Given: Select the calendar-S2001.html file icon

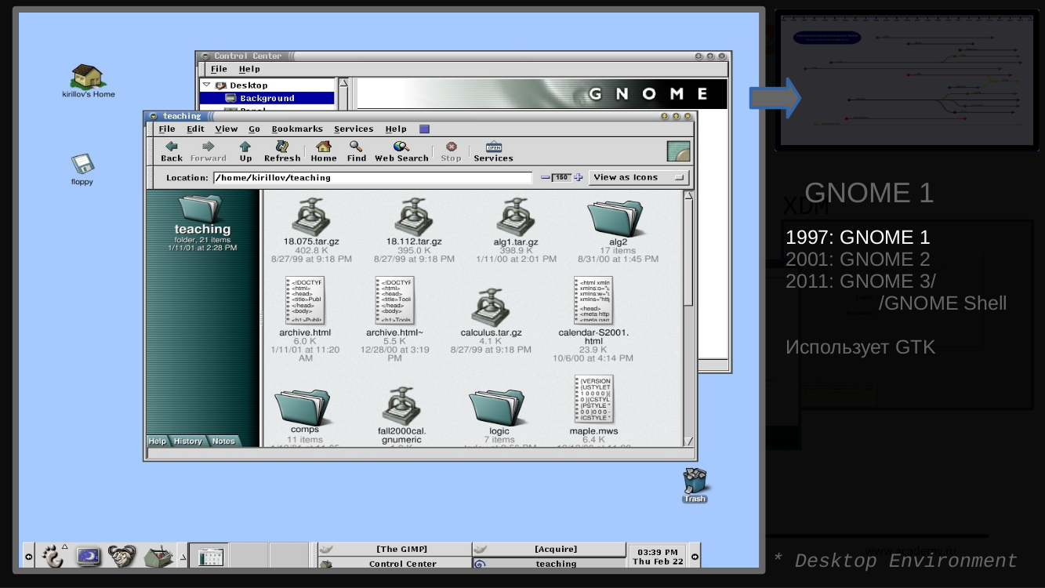Looking at the screenshot, I should coord(593,299).
